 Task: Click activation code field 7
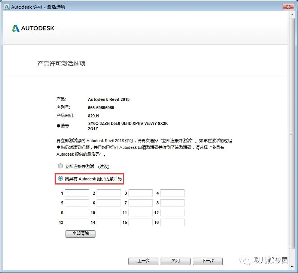click(141, 203)
